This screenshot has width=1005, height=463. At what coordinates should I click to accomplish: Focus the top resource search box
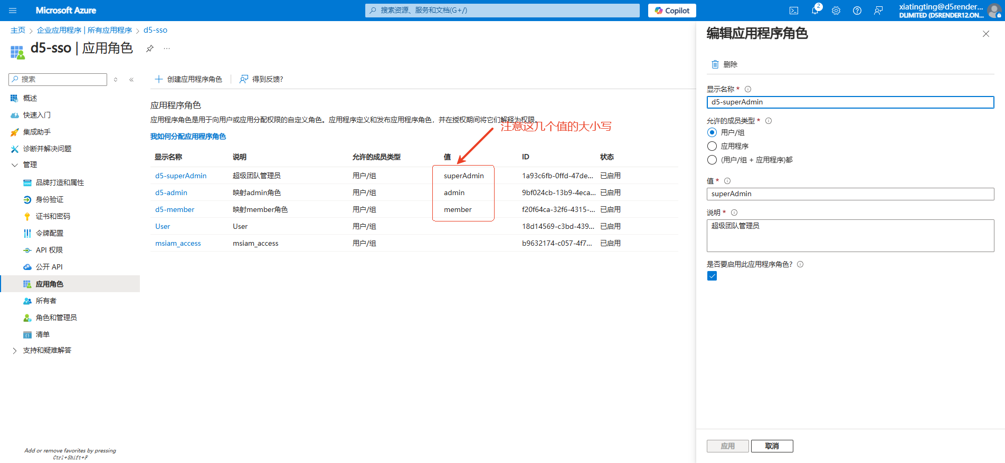502,11
